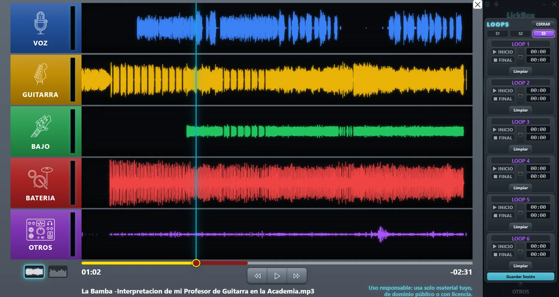Viewport: 559px width, 297px height.
Task: Clear Loop 6 with its Limpiar button
Action: pyautogui.click(x=520, y=266)
